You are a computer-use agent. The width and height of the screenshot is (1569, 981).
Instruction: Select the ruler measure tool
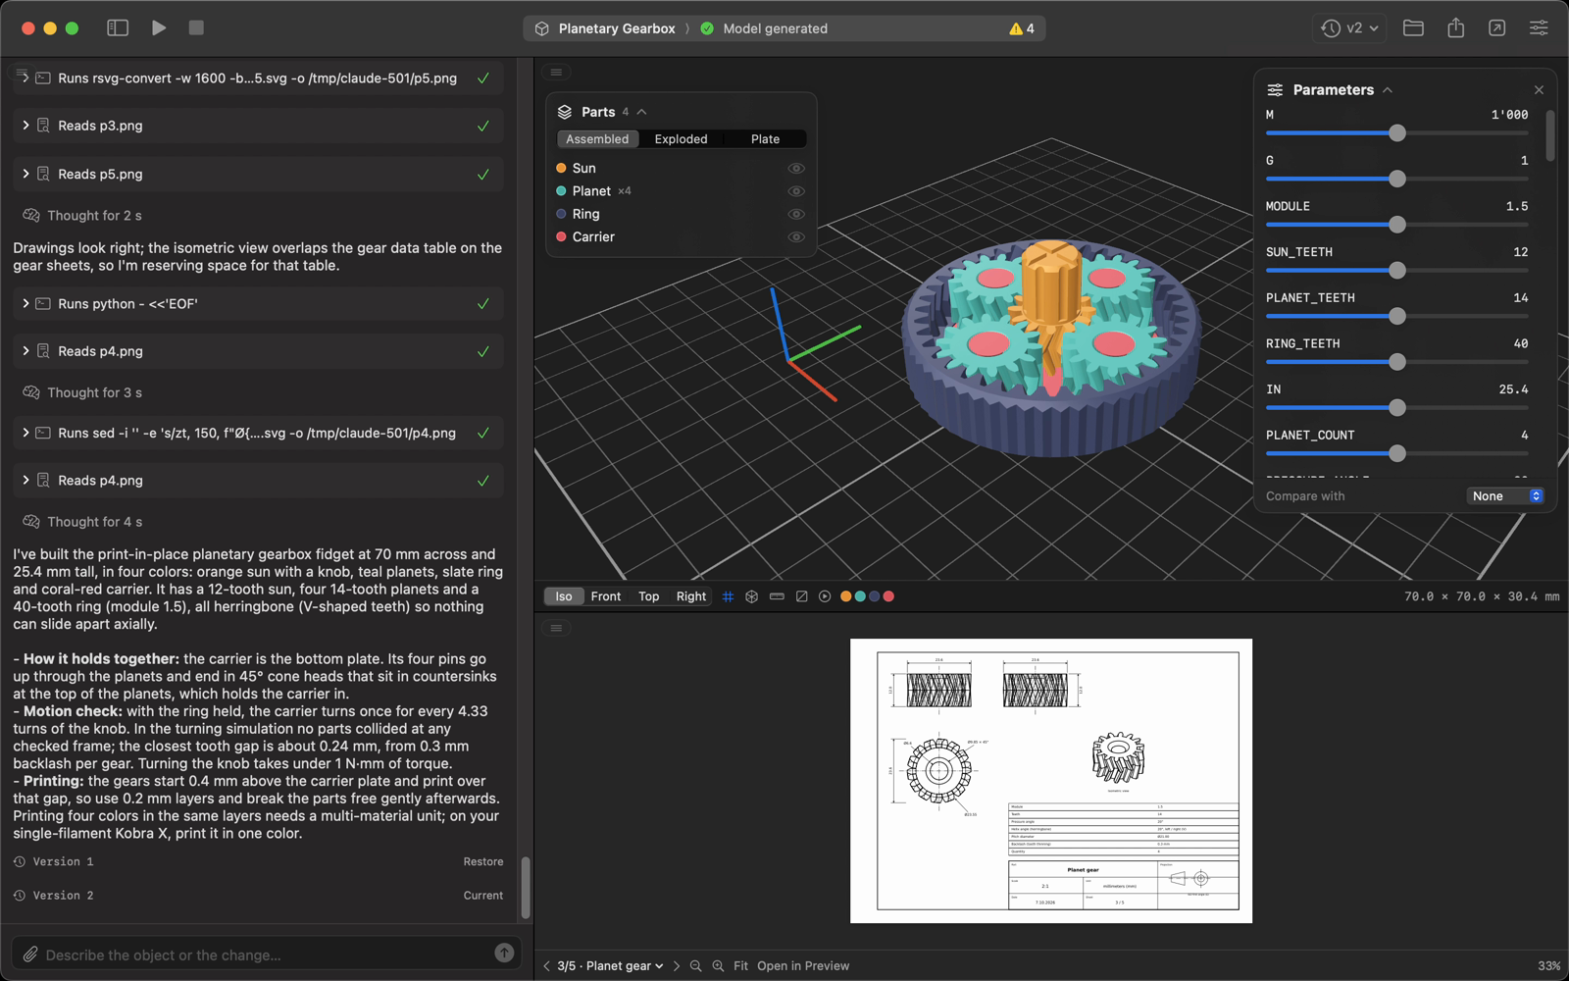click(777, 596)
